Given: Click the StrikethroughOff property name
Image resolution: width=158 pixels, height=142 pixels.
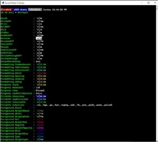Looking at the screenshot, I should [x=11, y=56].
